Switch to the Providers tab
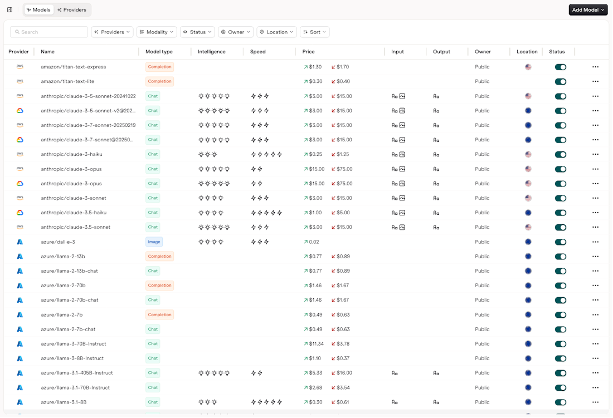The image size is (613, 418). tap(72, 9)
